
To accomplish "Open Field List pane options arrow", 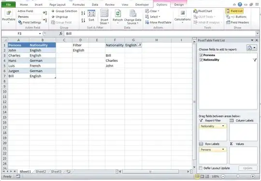I will (x=252, y=40).
